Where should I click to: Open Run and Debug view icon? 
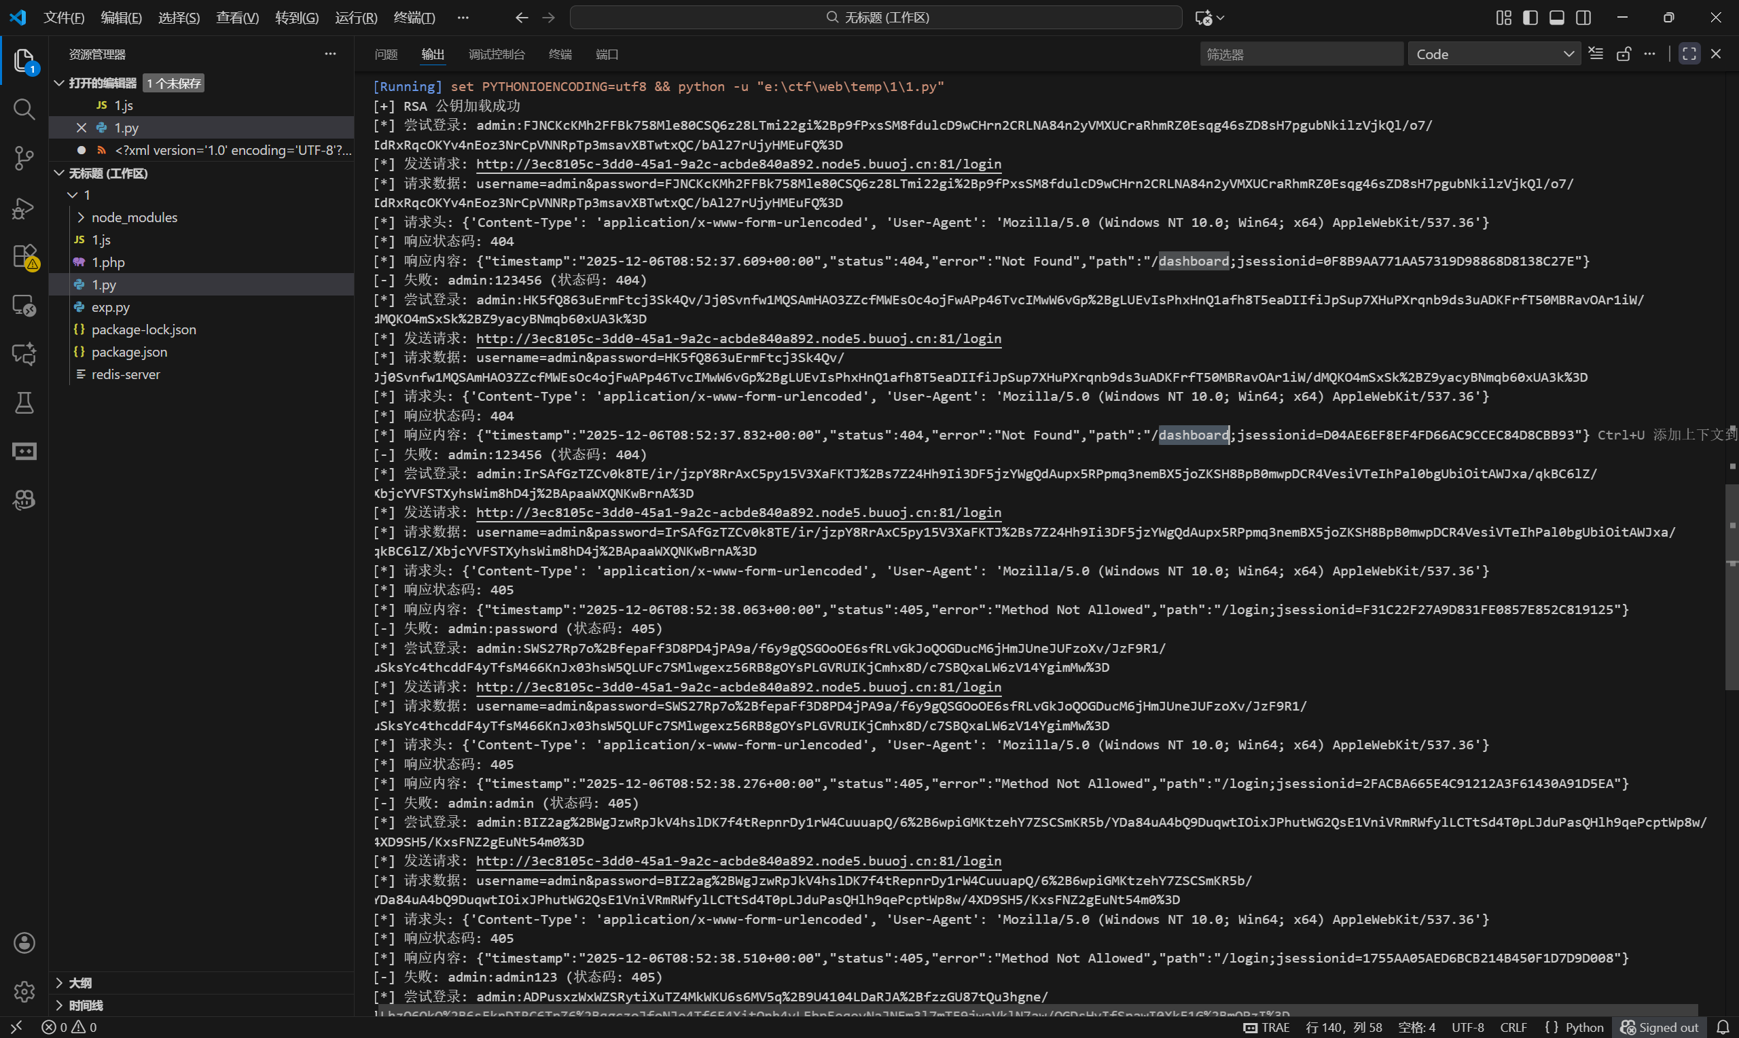(24, 208)
